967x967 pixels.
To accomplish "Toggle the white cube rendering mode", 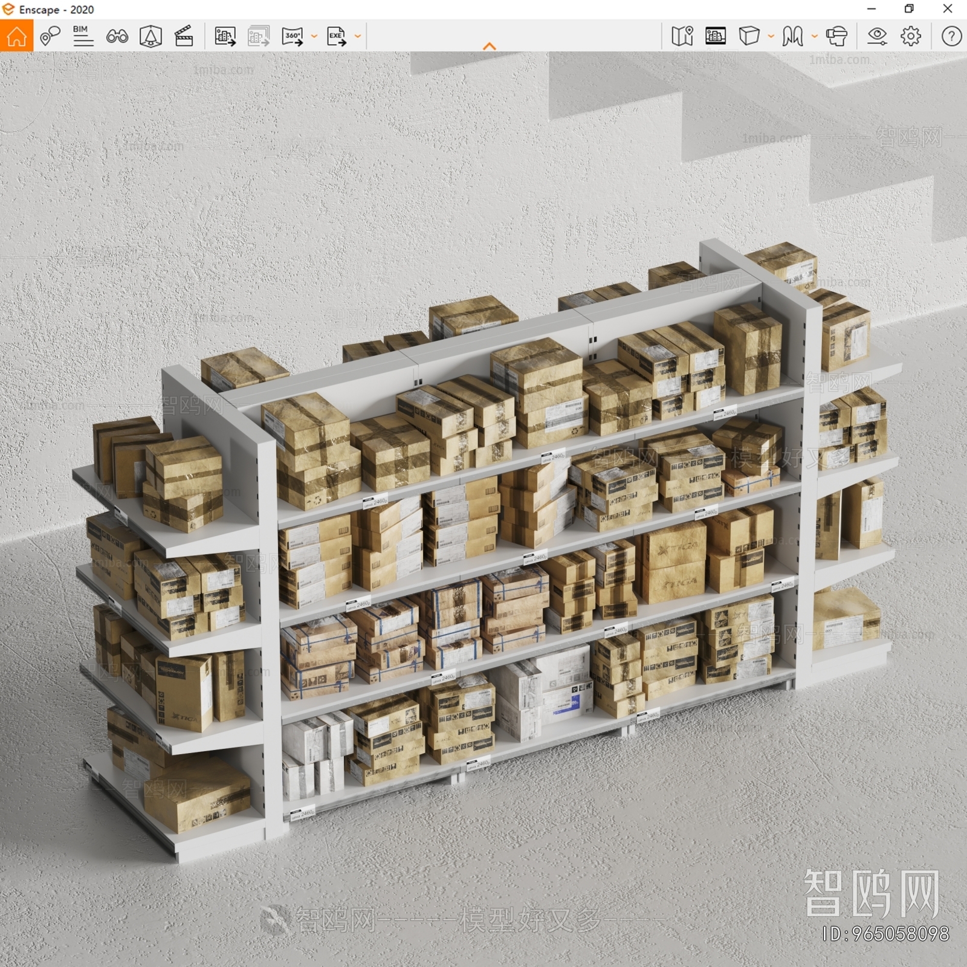I will click(749, 36).
